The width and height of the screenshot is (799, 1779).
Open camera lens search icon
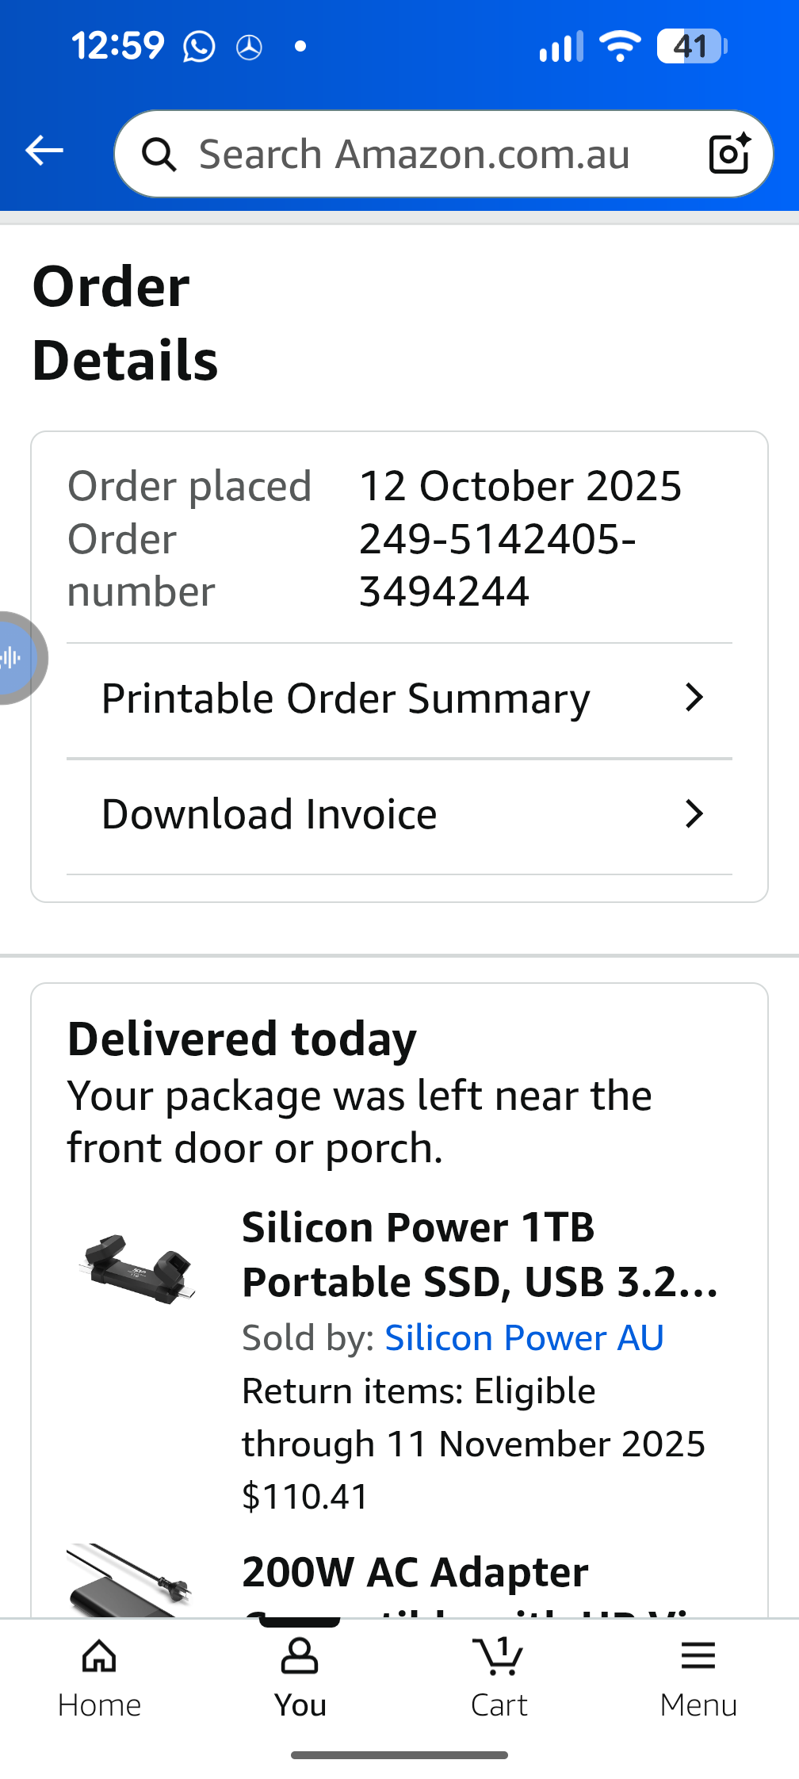[729, 153]
